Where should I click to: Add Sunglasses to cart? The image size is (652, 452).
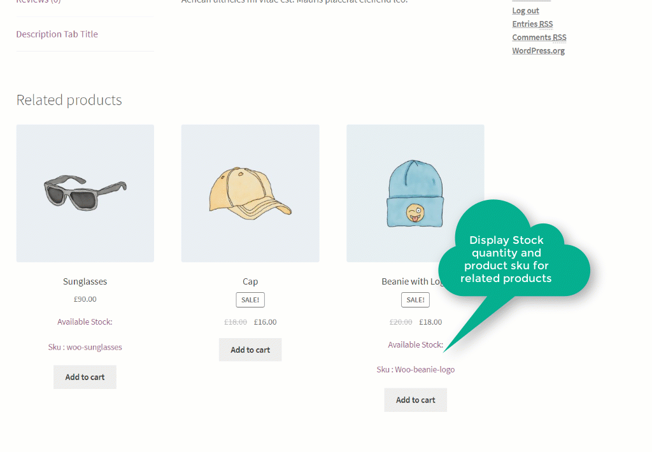pyautogui.click(x=85, y=377)
